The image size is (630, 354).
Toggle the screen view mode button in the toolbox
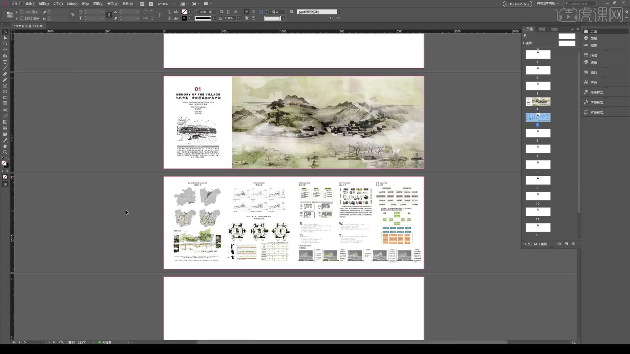5,184
